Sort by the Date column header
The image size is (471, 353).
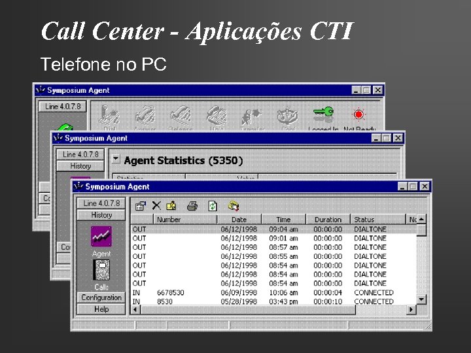239,220
